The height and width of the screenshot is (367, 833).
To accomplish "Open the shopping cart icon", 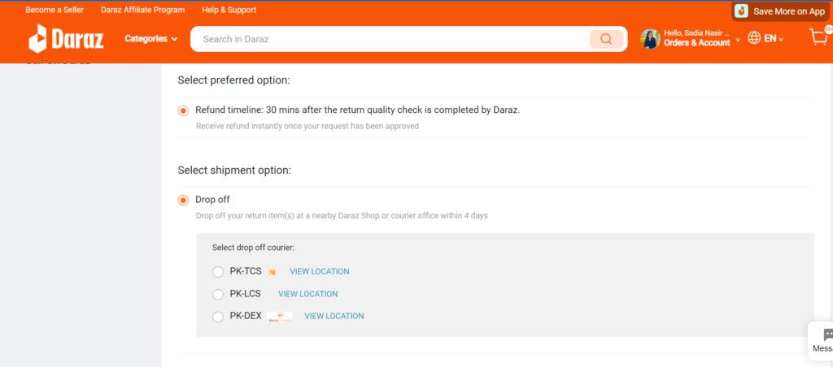I will 818,37.
